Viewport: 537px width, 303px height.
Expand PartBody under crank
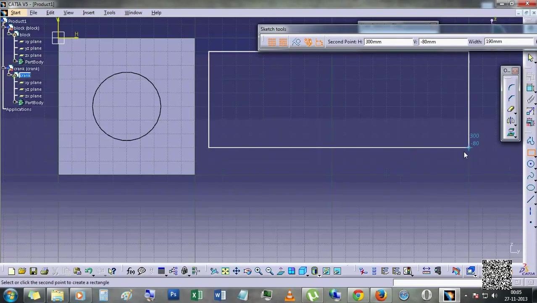pos(15,103)
